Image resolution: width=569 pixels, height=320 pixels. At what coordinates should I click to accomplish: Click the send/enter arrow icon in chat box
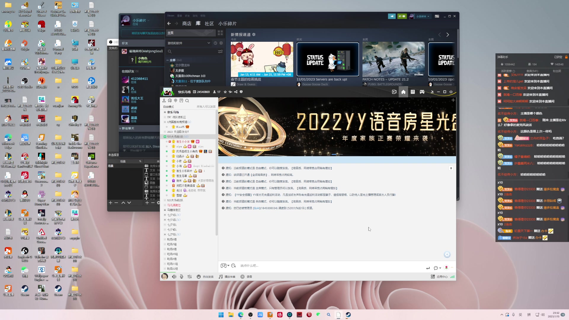tap(428, 268)
